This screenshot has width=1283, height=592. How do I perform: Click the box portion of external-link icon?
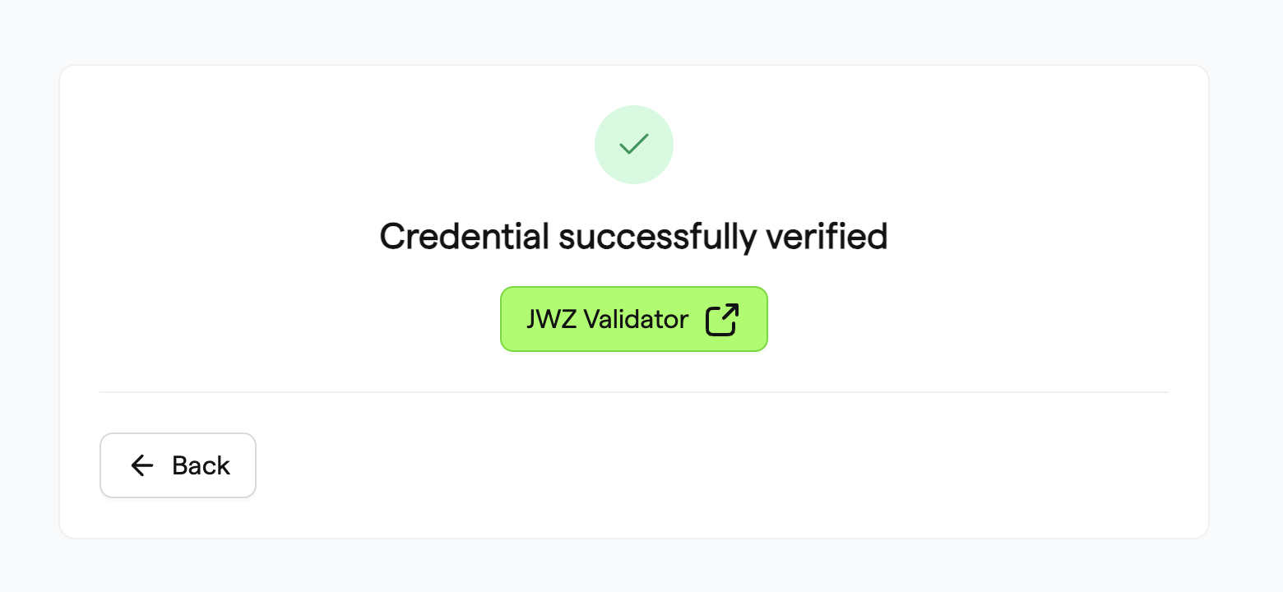tap(719, 322)
